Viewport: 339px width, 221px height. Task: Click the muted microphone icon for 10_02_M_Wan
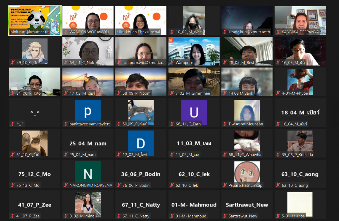[172, 32]
